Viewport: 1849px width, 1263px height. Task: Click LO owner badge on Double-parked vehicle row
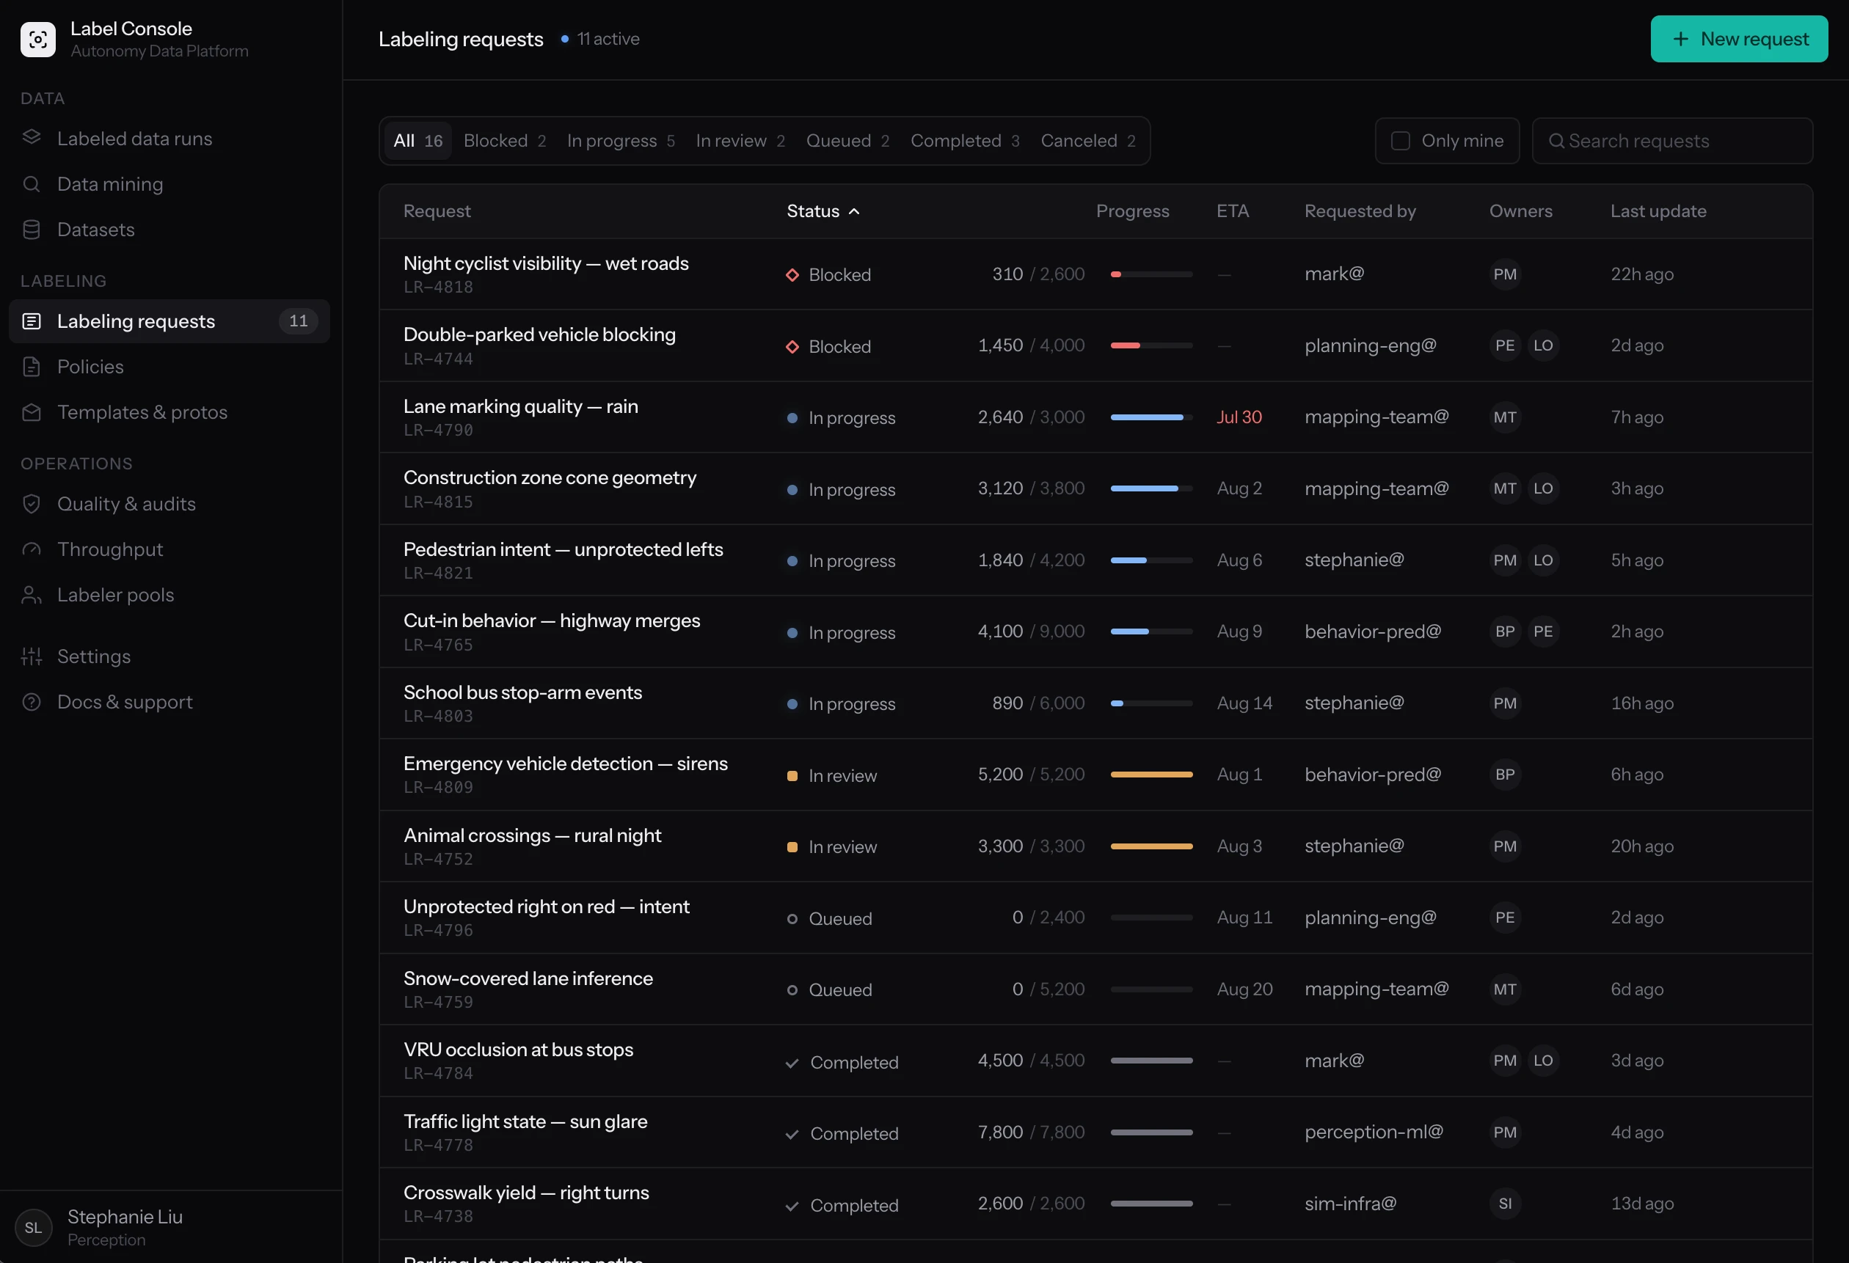(1543, 345)
